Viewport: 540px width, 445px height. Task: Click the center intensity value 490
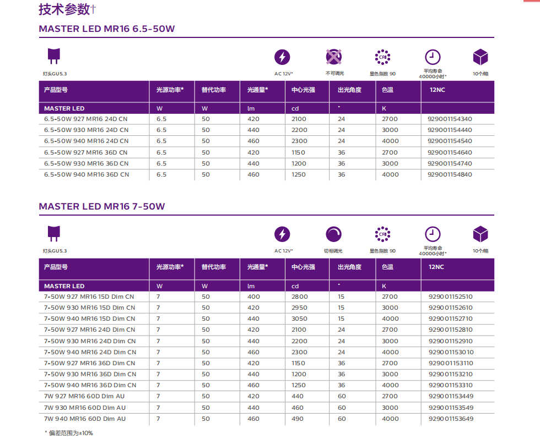pyautogui.click(x=298, y=419)
